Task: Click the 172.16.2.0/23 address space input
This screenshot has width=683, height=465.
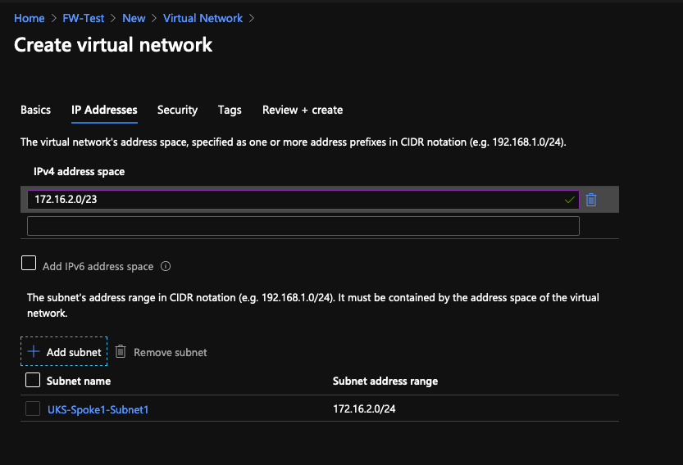Action: [x=303, y=200]
